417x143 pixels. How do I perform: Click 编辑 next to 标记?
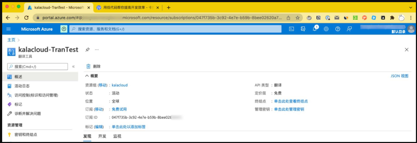(99, 127)
